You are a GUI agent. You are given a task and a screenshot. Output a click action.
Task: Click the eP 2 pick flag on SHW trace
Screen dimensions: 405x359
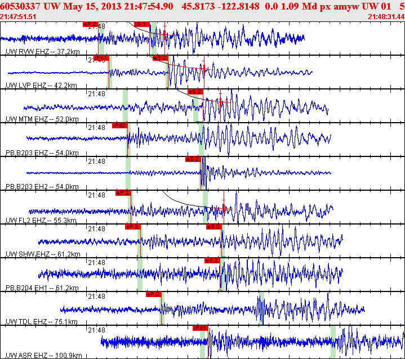tap(133, 227)
